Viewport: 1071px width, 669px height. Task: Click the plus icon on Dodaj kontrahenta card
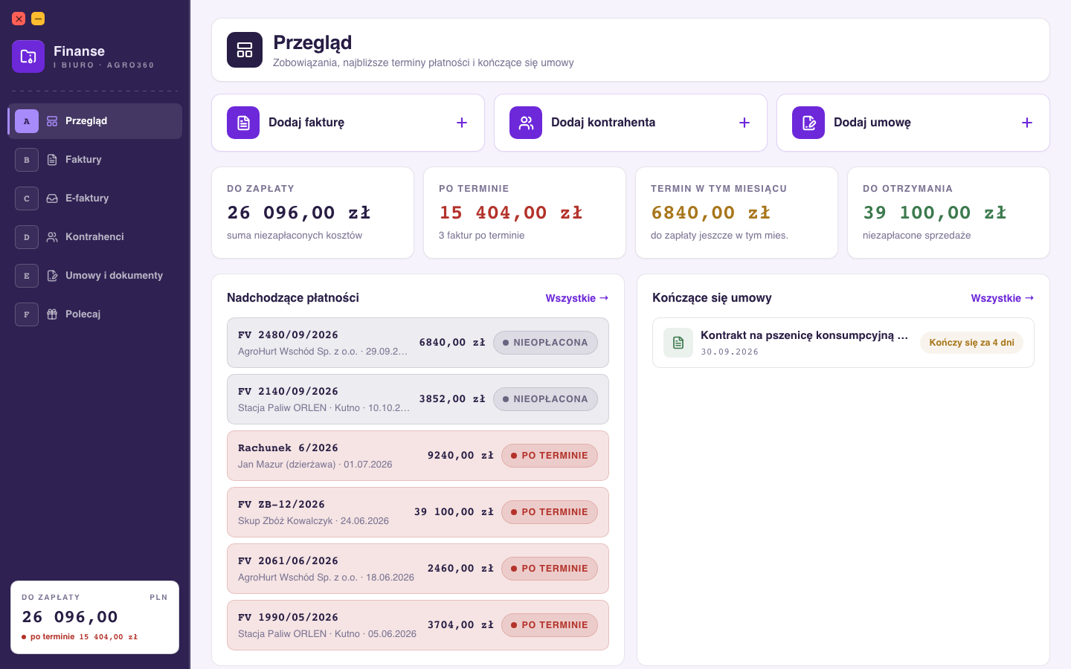[x=744, y=123]
